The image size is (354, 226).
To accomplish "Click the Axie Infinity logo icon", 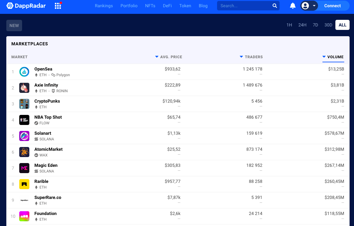I will click(24, 88).
